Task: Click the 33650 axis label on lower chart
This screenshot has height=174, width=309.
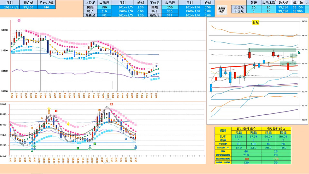Action: pos(3,104)
